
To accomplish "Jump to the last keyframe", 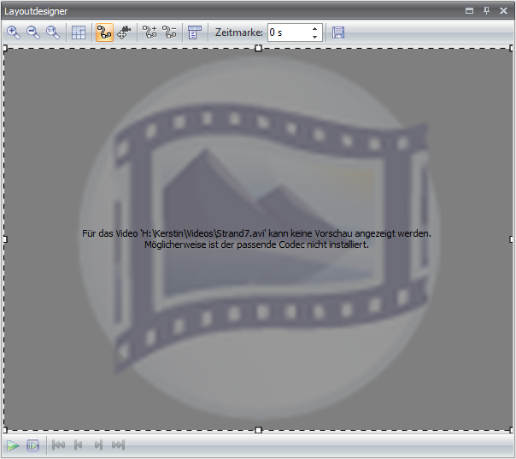I will pos(118,445).
